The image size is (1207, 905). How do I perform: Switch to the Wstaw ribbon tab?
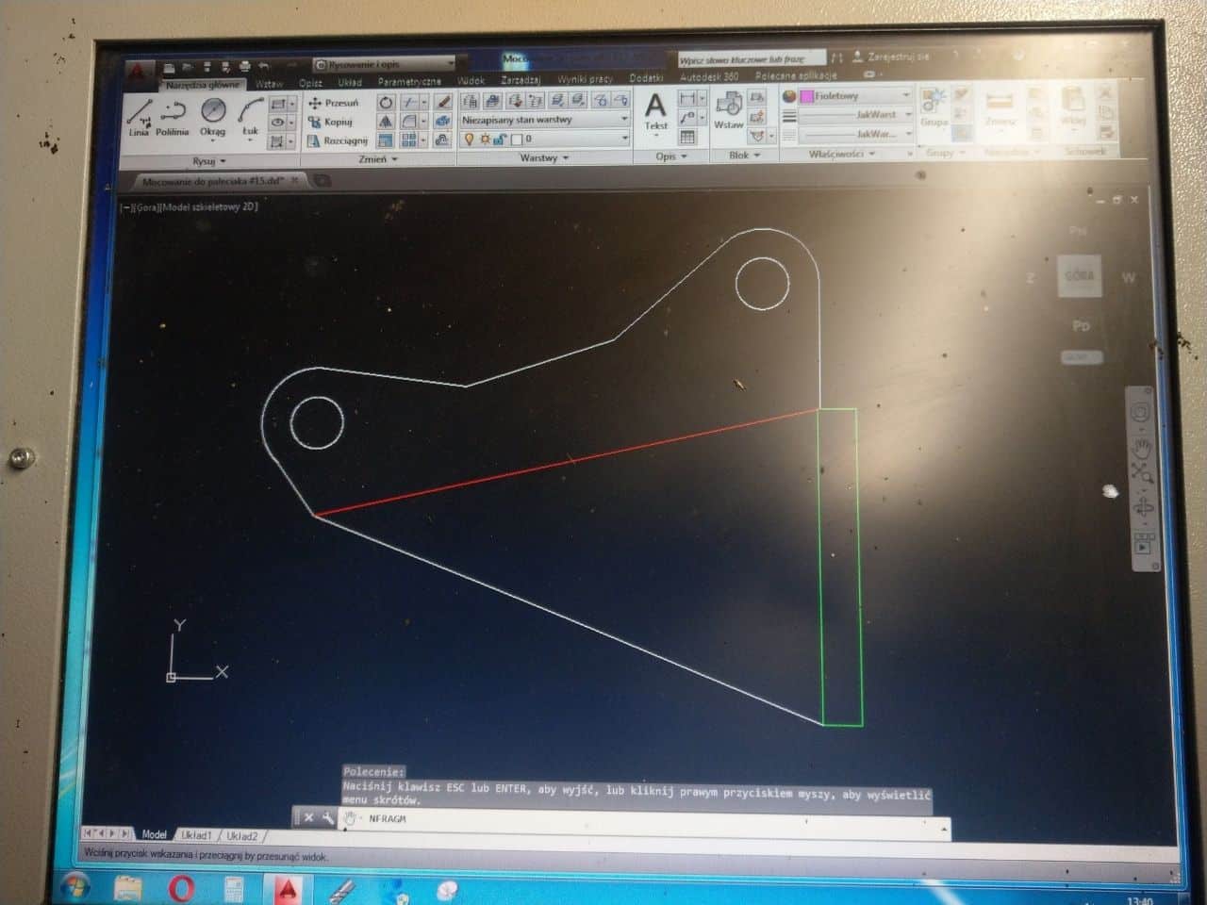pos(269,83)
